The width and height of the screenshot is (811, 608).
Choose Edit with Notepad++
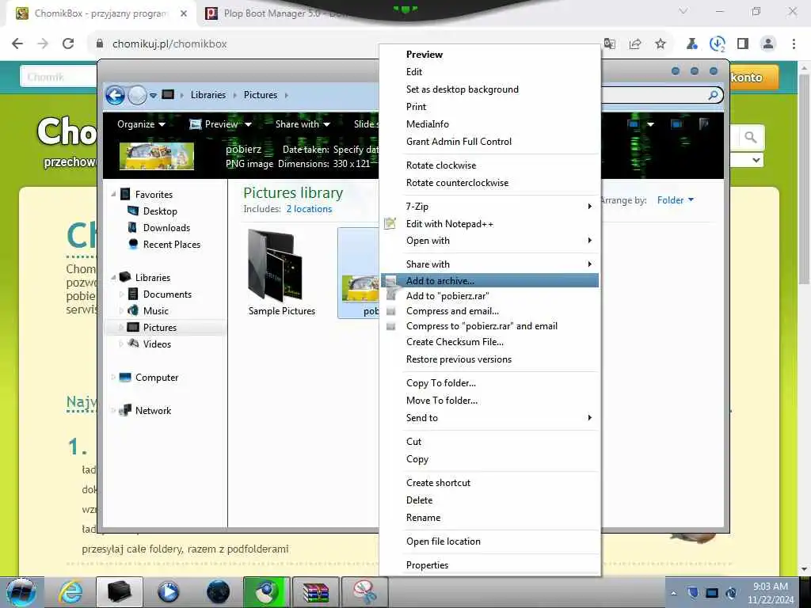click(x=489, y=224)
